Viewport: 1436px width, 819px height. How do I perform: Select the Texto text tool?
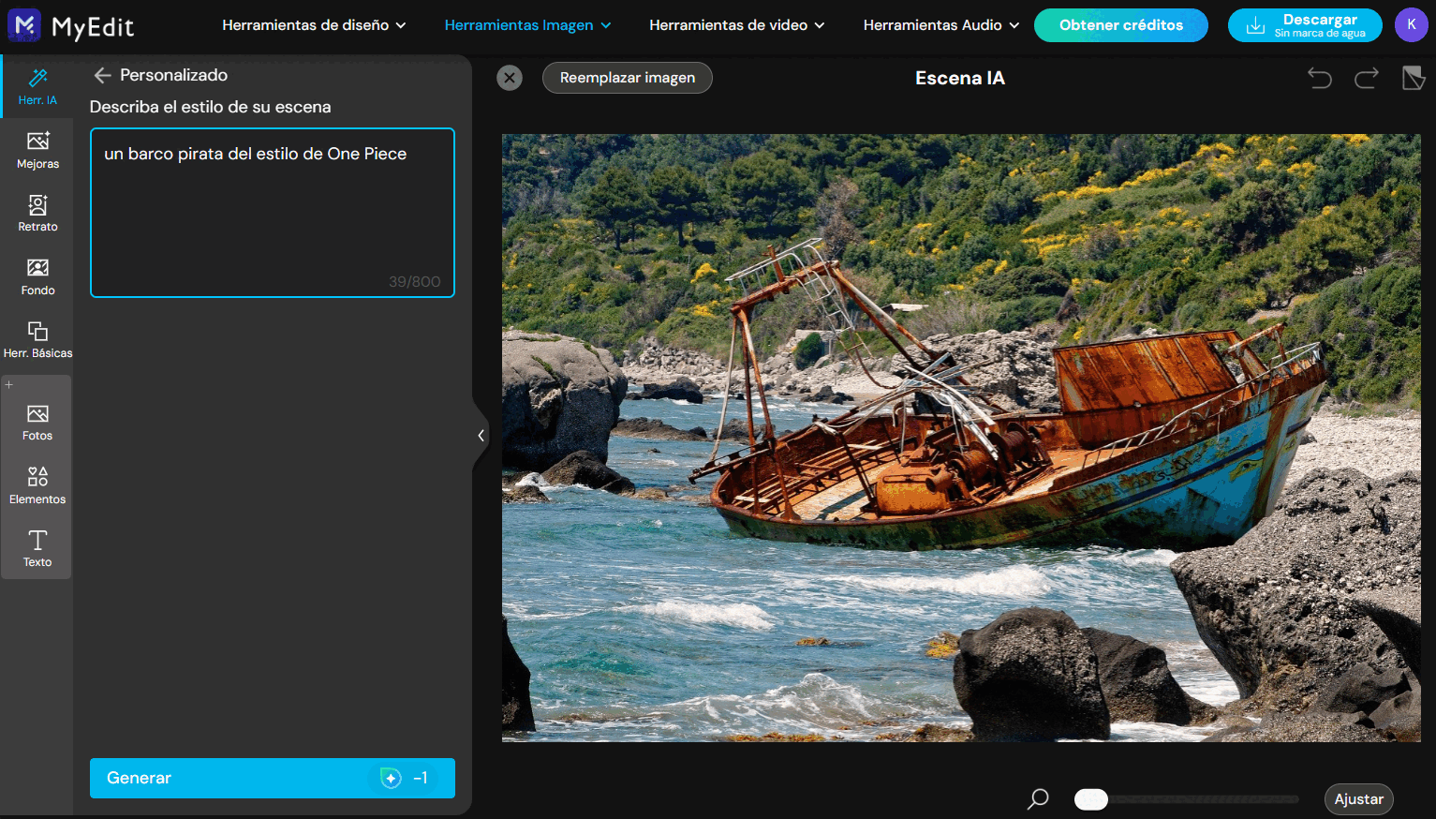pos(37,548)
